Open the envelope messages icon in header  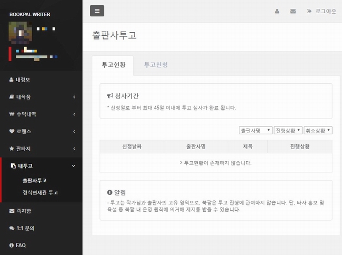[293, 11]
